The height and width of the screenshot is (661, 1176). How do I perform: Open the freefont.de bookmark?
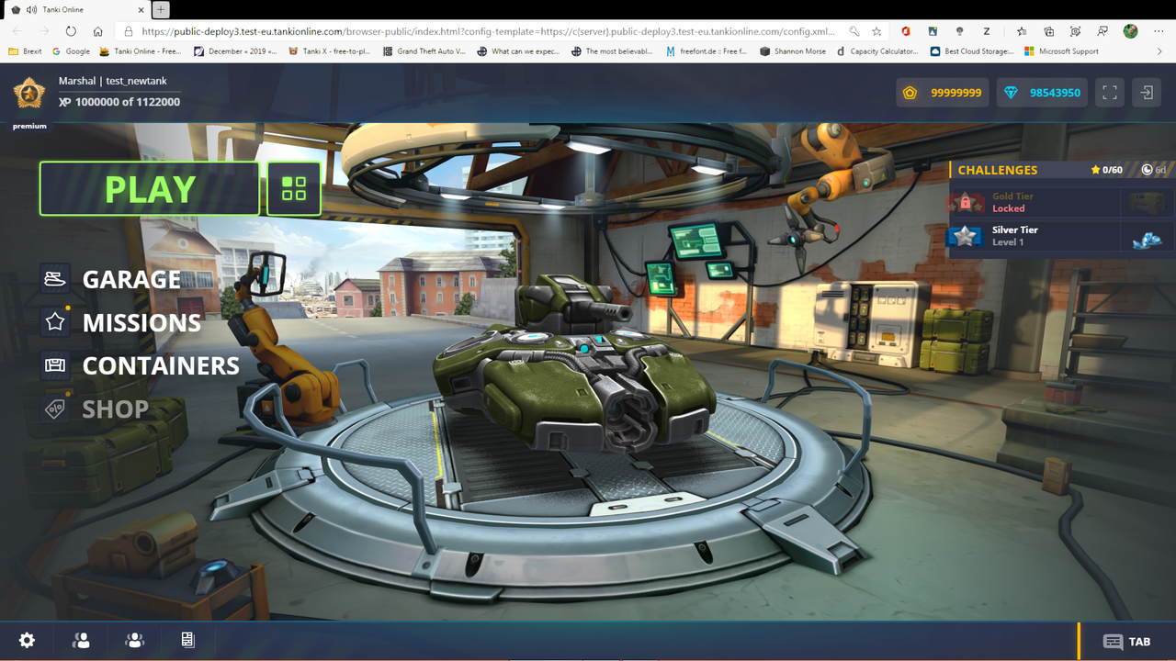707,51
